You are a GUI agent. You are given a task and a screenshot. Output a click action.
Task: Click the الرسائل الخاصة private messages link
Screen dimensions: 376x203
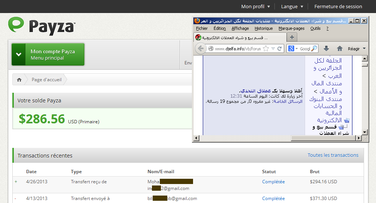[x=288, y=101]
